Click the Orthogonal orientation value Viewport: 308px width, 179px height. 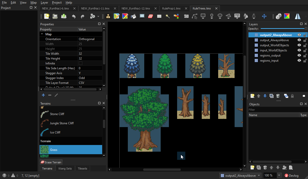point(90,39)
